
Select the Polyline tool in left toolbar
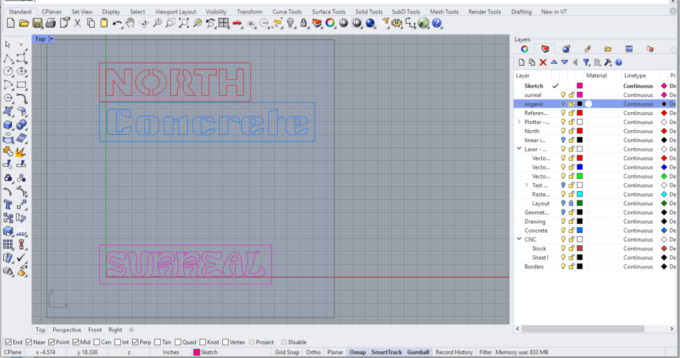[8, 58]
